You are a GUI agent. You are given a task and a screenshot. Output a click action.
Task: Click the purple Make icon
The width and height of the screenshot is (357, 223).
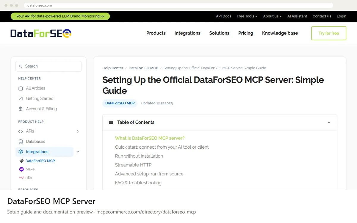tap(21, 169)
